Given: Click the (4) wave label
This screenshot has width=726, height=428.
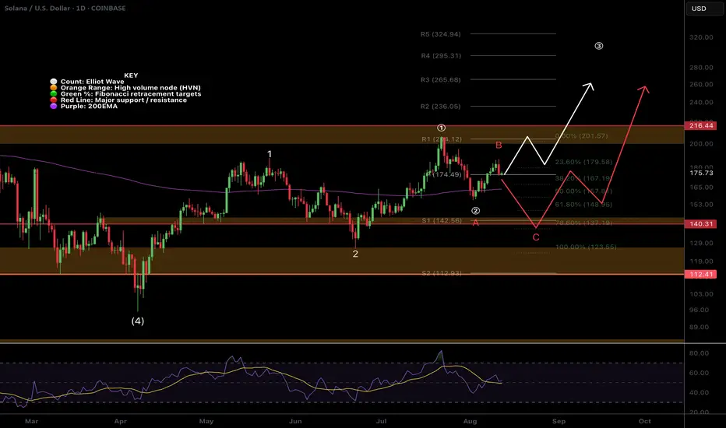Looking at the screenshot, I should coord(138,321).
